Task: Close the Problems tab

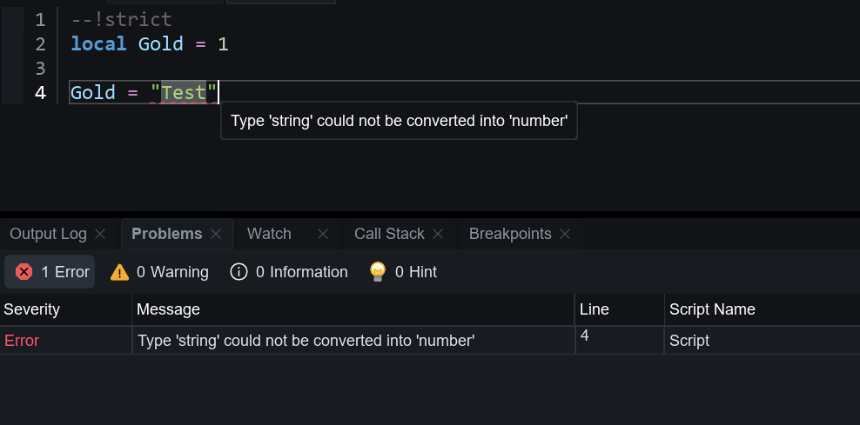Action: pos(216,234)
